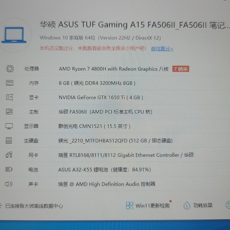This screenshot has height=230, width=230.
Task: Click 镁光 MTFDHBA512QFD disk value
Action: tap(115, 141)
